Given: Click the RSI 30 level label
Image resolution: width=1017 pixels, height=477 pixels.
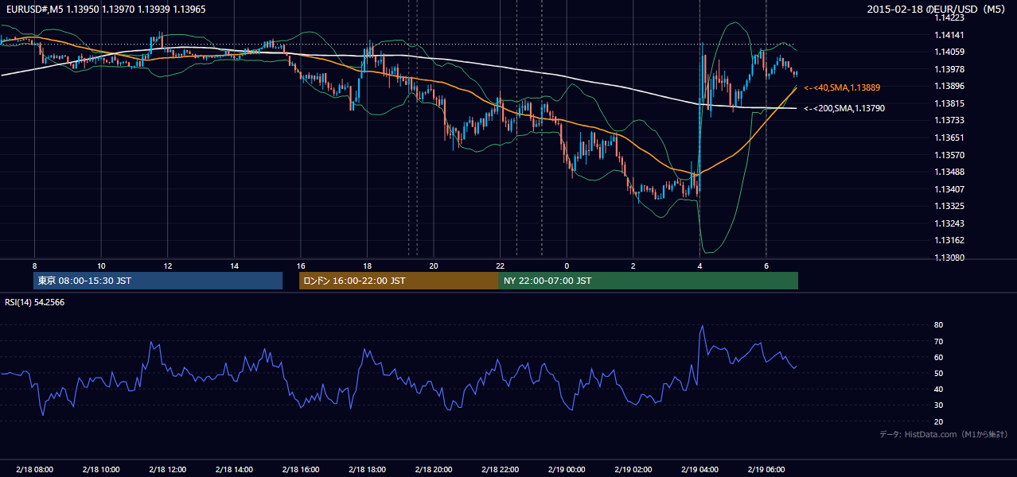Looking at the screenshot, I should tap(938, 405).
